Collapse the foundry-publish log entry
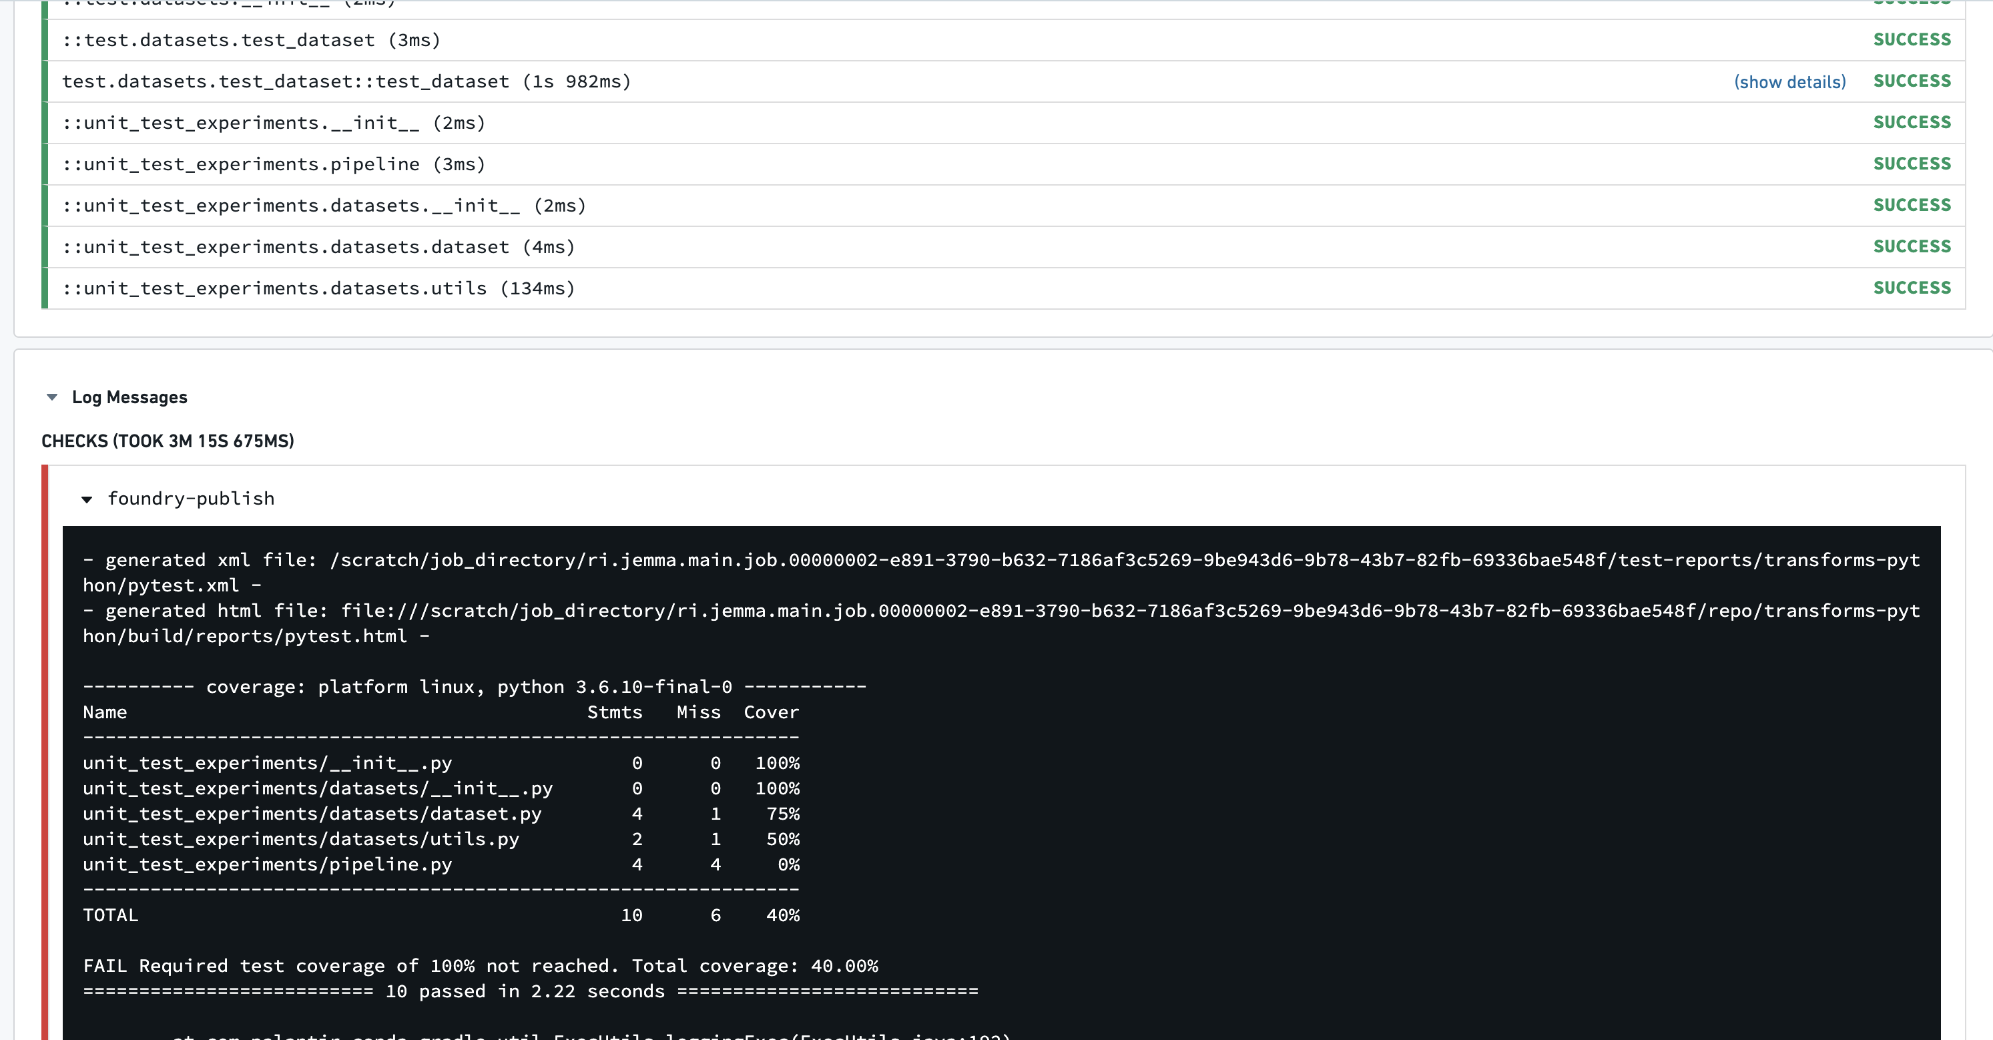The image size is (1993, 1040). (x=87, y=499)
